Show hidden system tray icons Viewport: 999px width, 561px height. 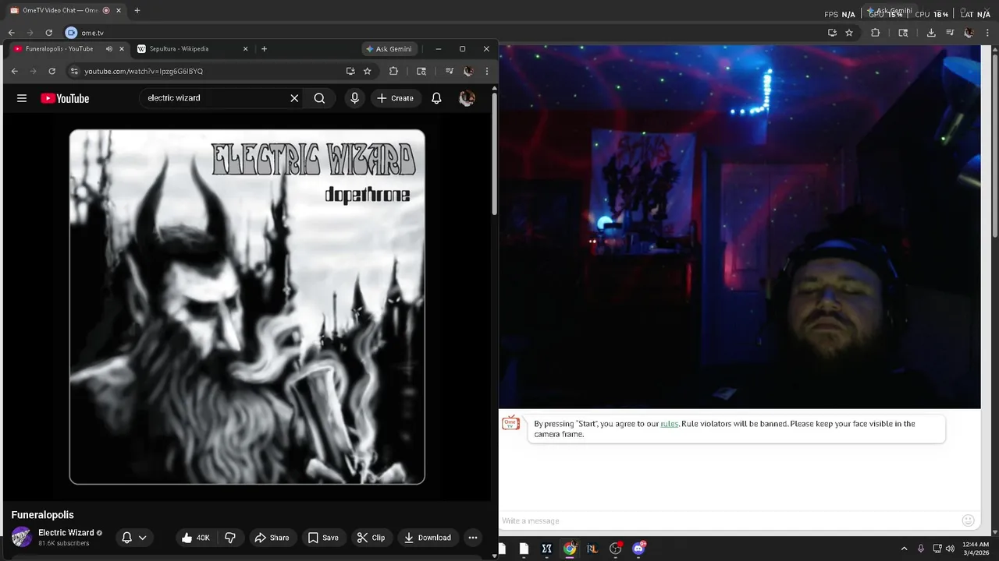coord(904,549)
